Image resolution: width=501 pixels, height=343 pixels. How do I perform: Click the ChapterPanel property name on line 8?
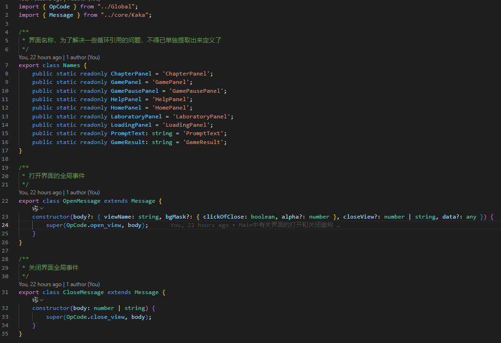coord(131,74)
